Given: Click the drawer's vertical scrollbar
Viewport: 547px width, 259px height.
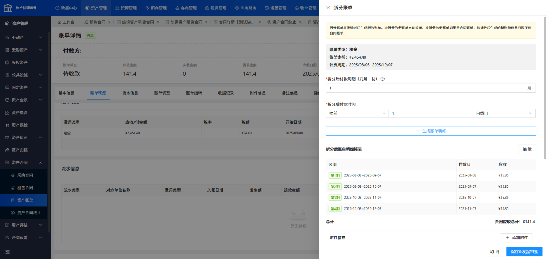Looking at the screenshot, I should tap(545, 87).
